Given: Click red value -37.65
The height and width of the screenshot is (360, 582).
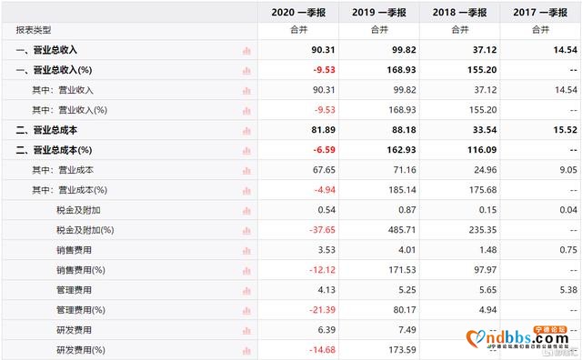Looking at the screenshot, I should (322, 231).
